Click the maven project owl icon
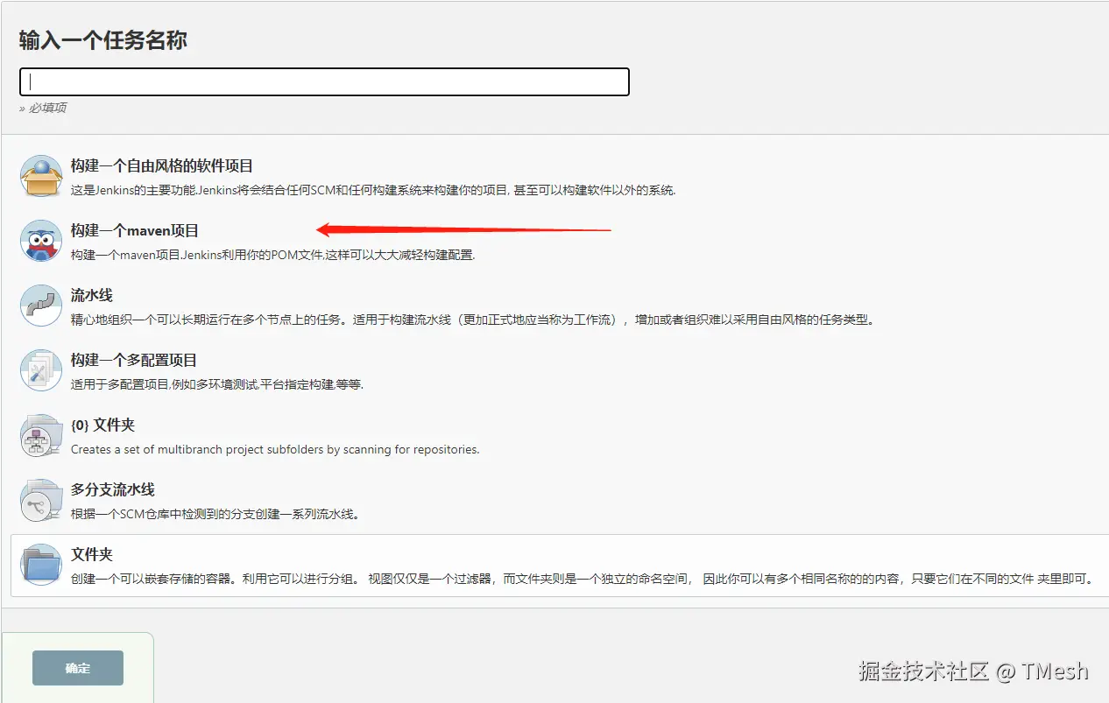 pos(40,240)
